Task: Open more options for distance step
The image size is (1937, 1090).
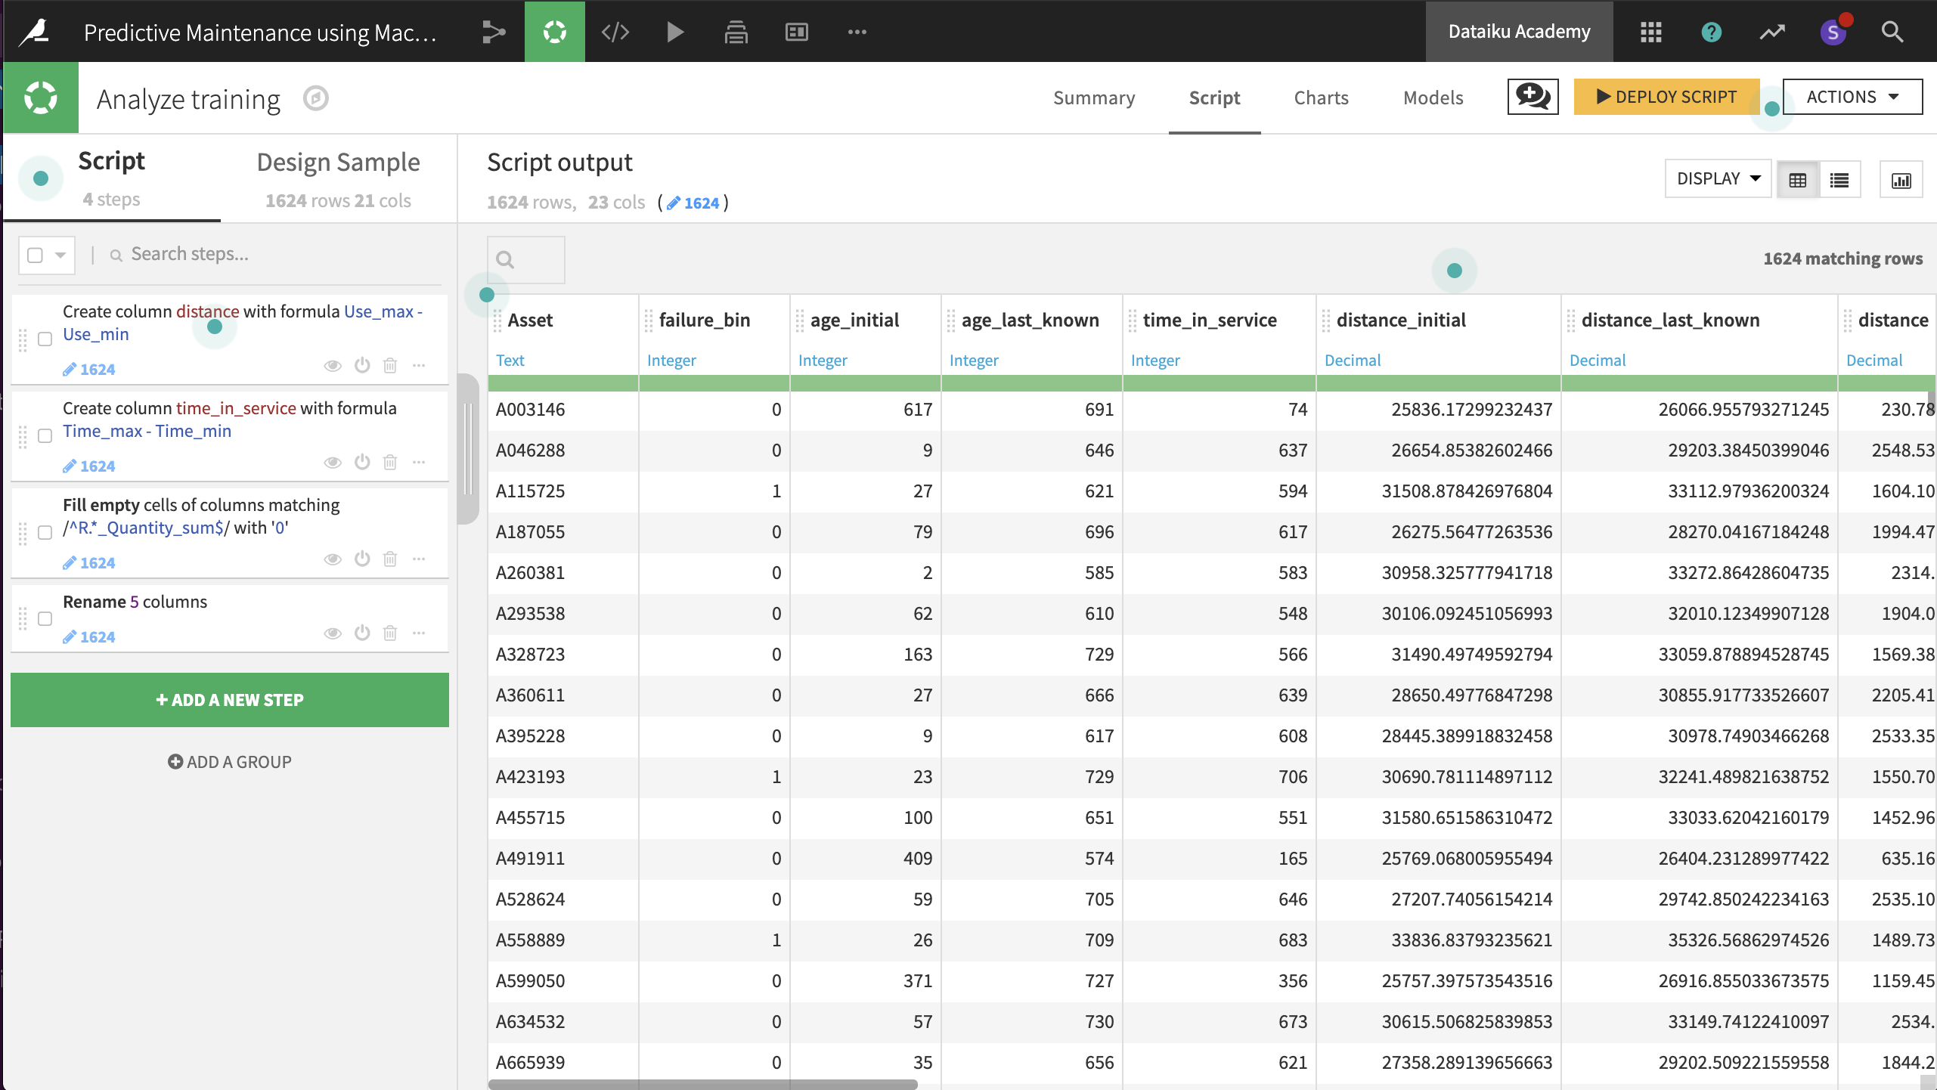Action: [x=419, y=366]
